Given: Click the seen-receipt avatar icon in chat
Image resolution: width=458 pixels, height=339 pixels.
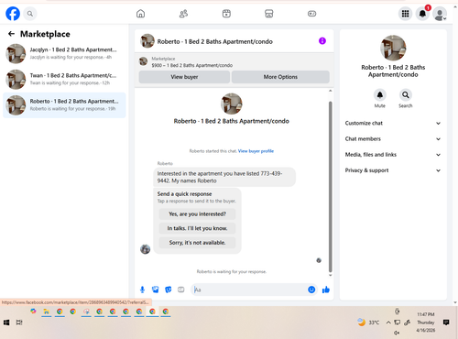Looking at the screenshot, I should (x=319, y=260).
